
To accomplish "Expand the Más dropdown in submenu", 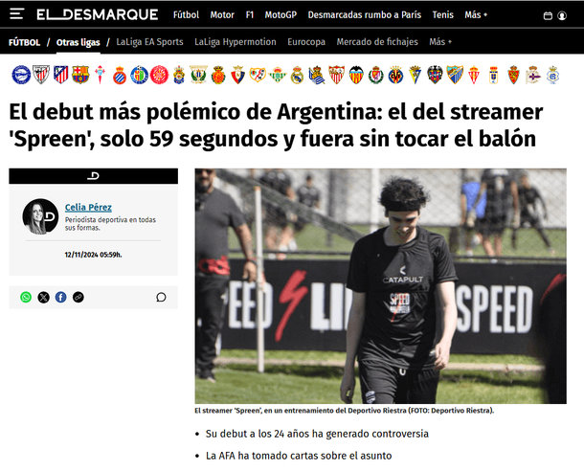I will click(440, 42).
